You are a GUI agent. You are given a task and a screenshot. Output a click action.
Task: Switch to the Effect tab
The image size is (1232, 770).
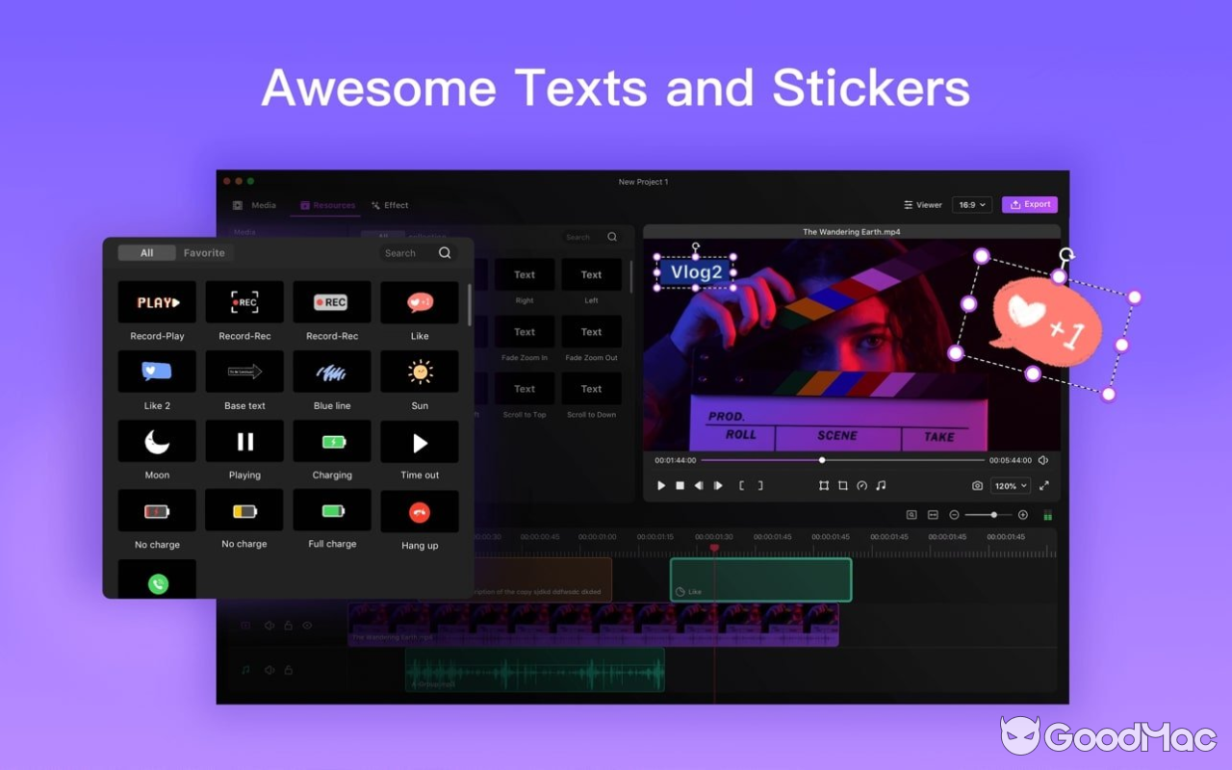(390, 205)
